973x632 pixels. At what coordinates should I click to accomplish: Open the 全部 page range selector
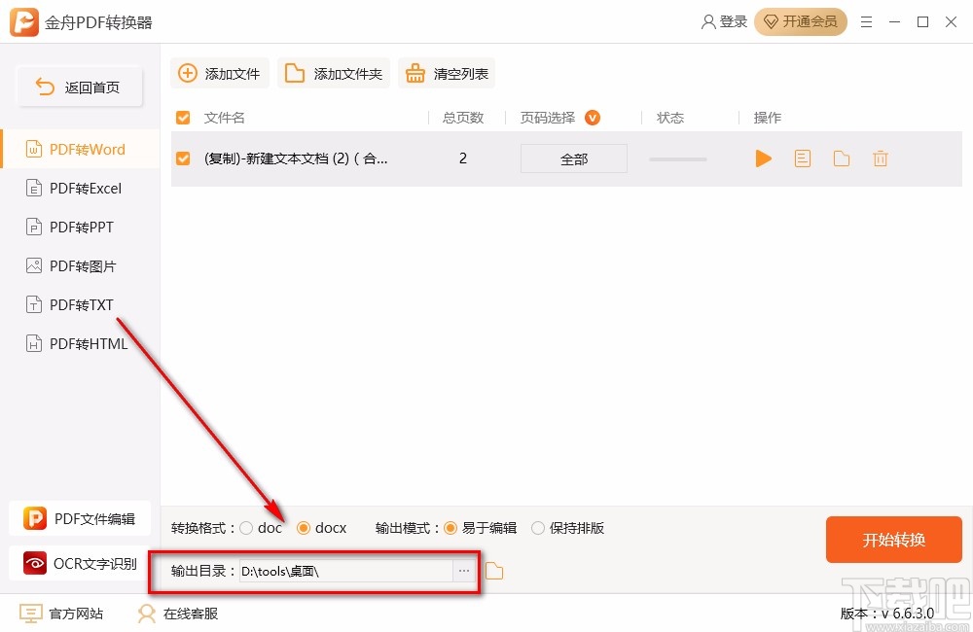point(573,158)
